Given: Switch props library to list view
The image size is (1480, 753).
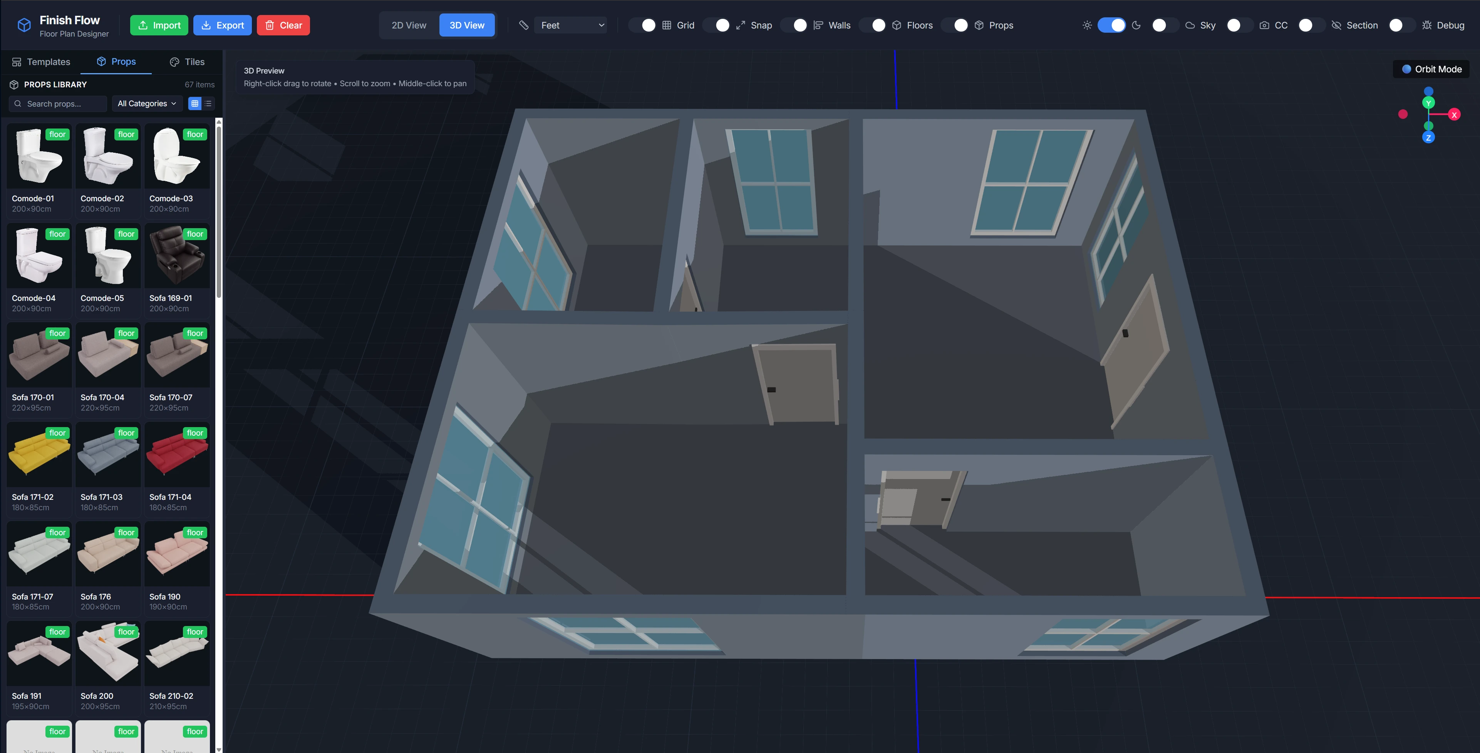Looking at the screenshot, I should tap(209, 104).
